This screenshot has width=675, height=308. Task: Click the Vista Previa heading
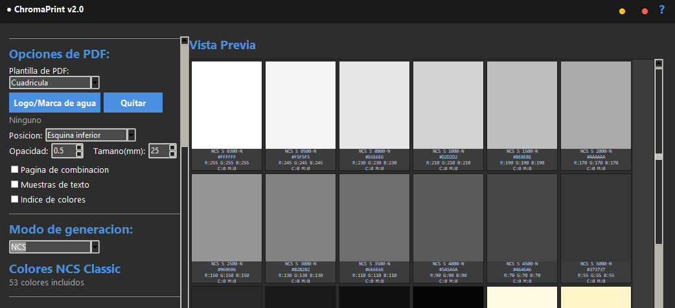223,45
